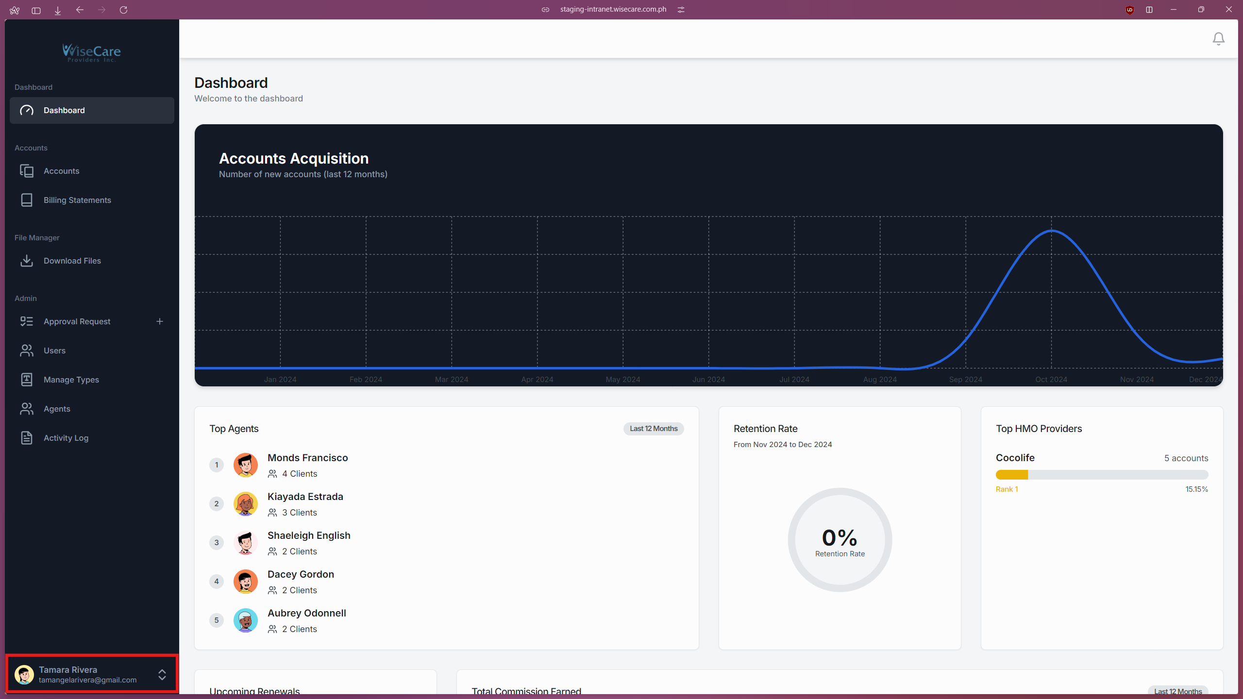The width and height of the screenshot is (1243, 699).
Task: Open the Agents sidebar menu item
Action: pyautogui.click(x=57, y=409)
